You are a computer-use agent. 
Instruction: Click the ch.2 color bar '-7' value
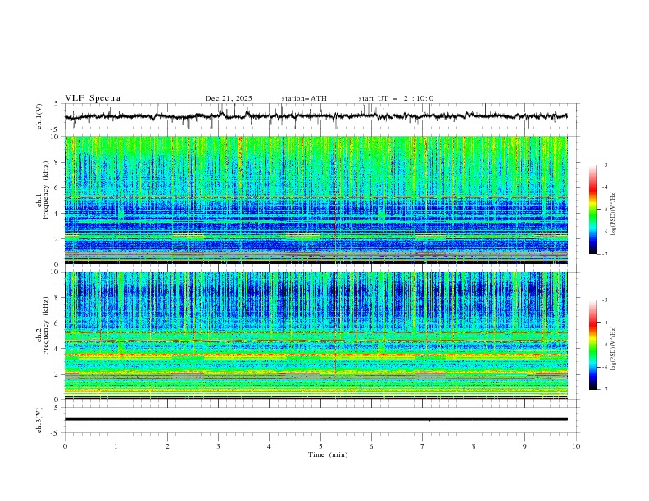605,389
